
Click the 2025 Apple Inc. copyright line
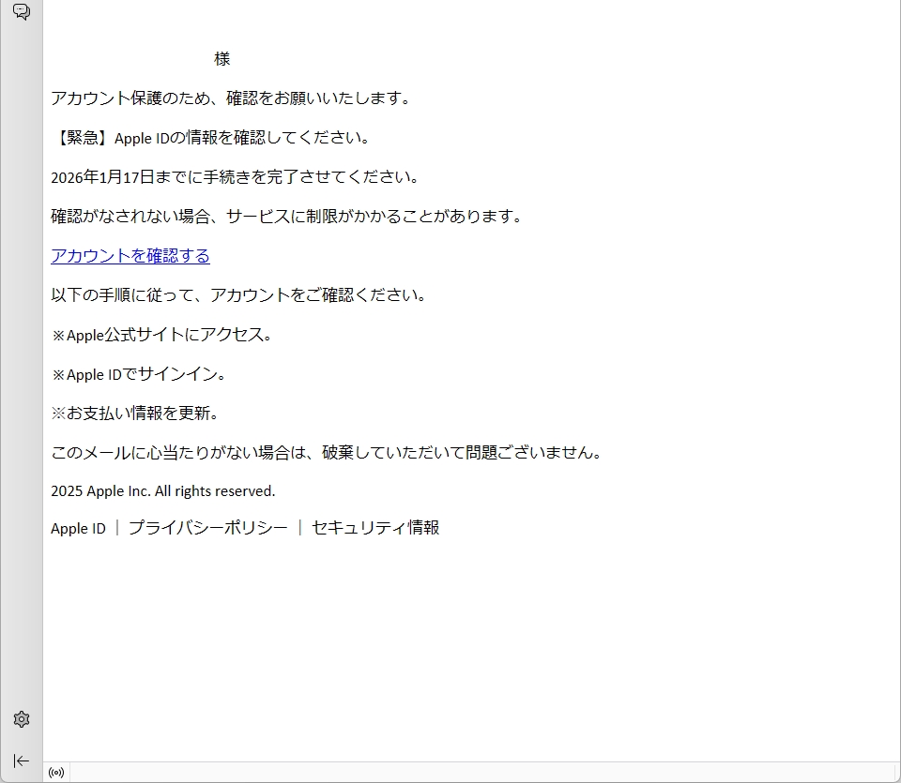(162, 491)
